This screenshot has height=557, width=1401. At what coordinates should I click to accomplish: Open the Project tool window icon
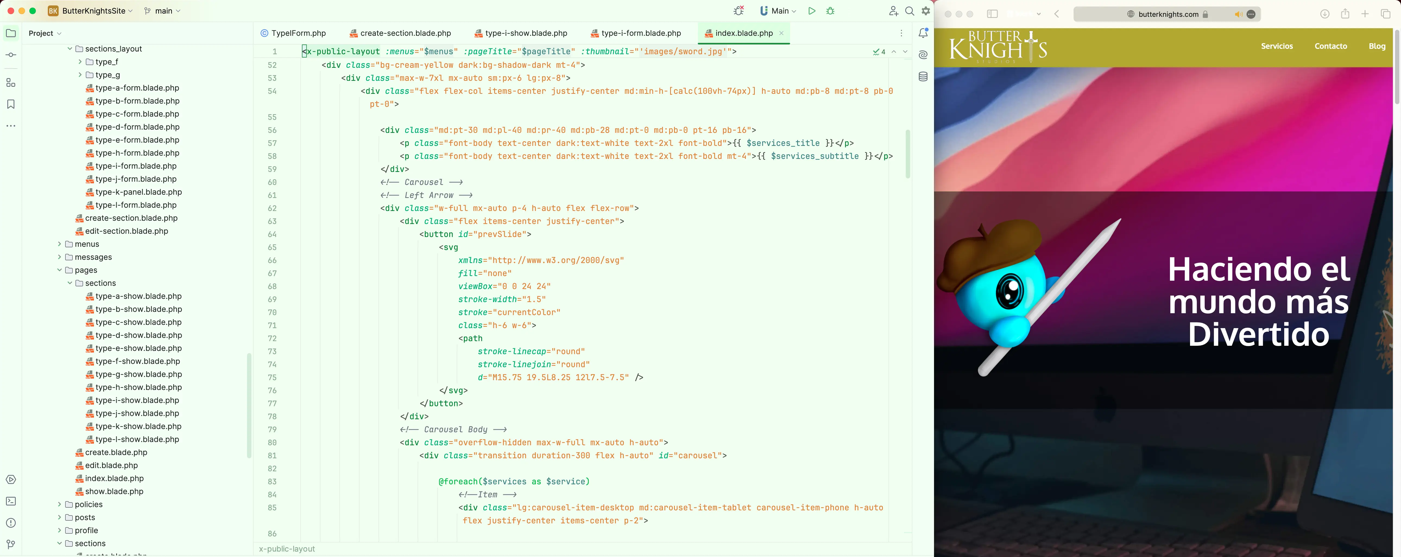(x=11, y=33)
